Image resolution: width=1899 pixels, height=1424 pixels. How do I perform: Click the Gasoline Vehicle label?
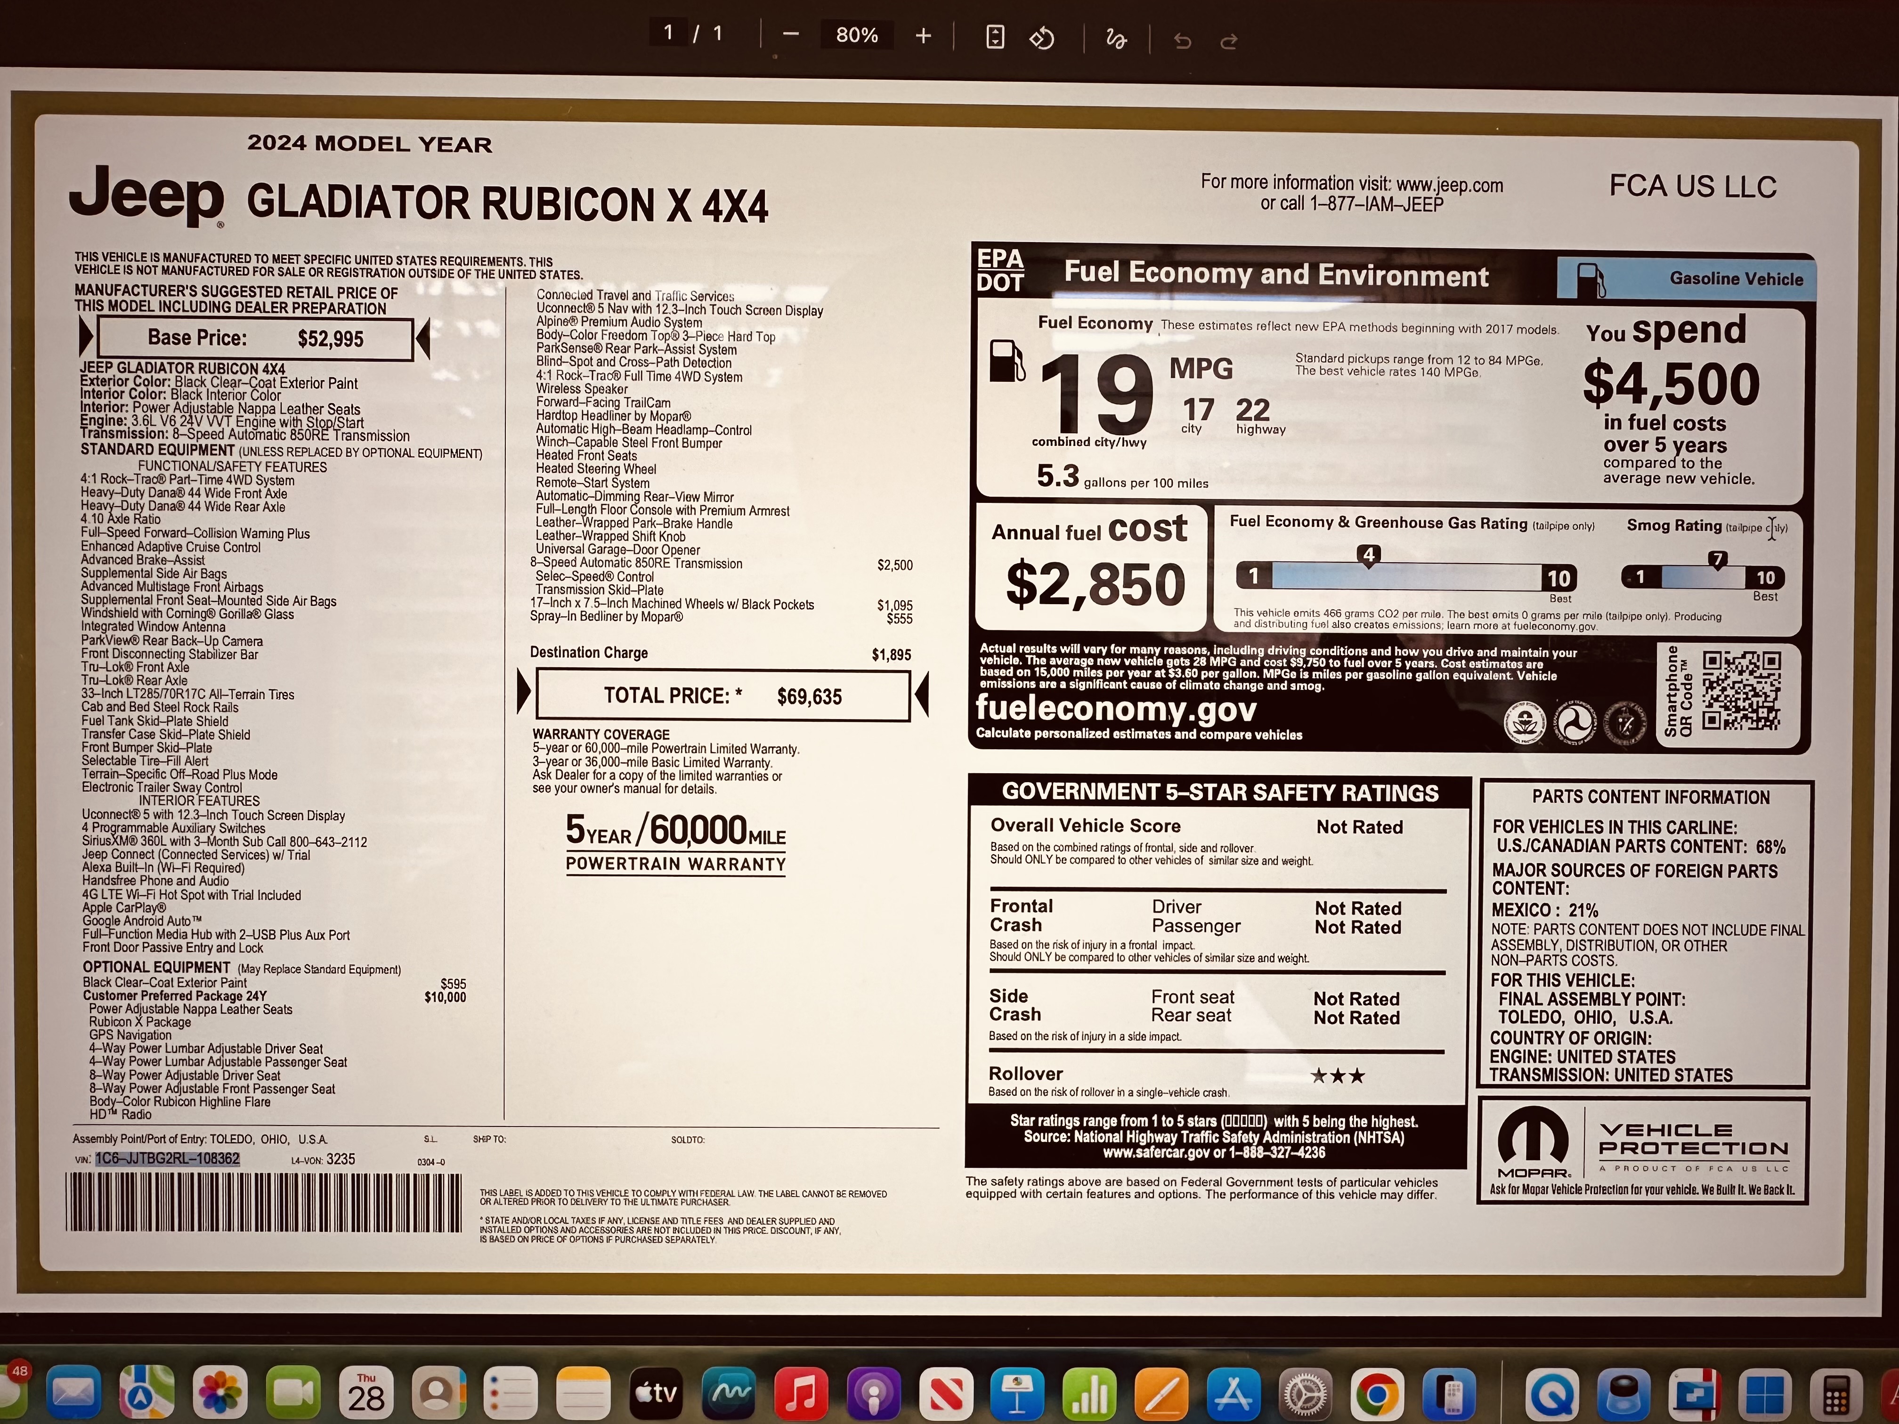click(1736, 278)
